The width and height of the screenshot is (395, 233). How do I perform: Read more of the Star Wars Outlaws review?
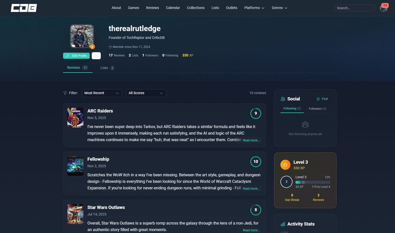[x=251, y=230]
